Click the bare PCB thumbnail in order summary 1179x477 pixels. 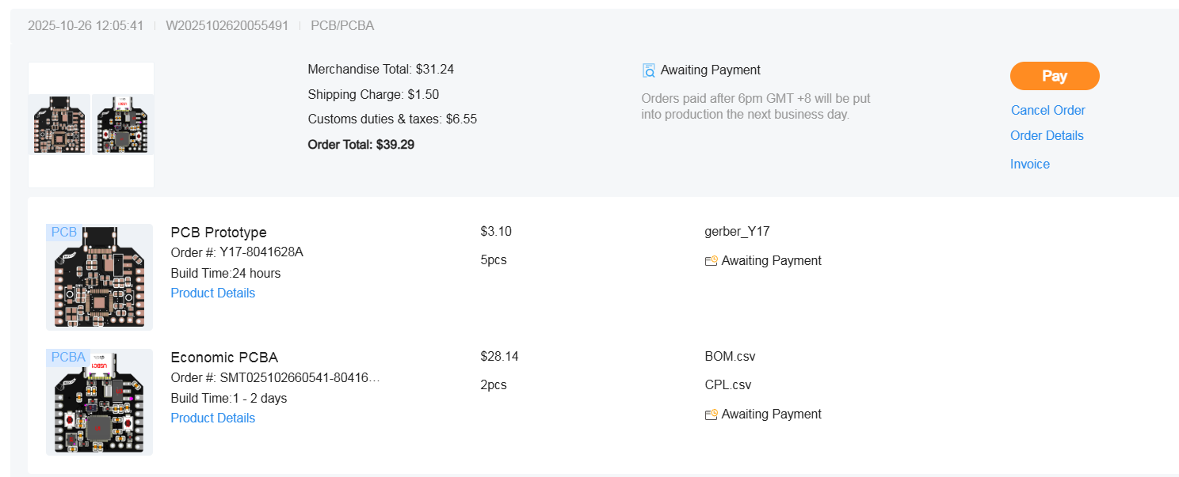click(x=59, y=125)
